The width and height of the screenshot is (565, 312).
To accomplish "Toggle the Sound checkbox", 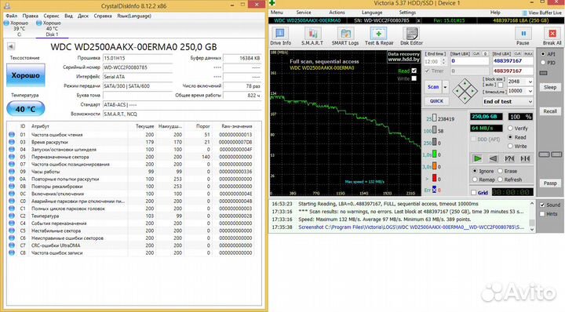I will [x=542, y=205].
